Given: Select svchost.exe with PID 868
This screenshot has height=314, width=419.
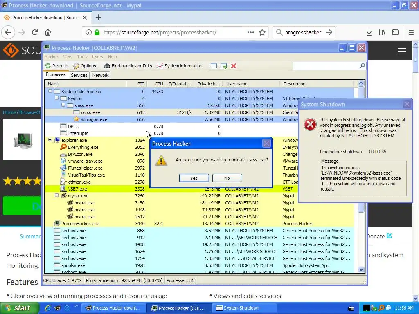Looking at the screenshot, I should (199, 231).
